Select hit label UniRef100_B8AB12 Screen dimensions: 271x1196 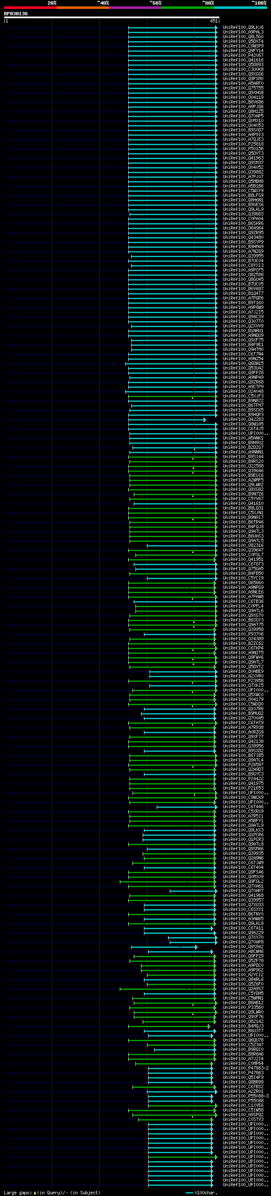coord(243,1003)
